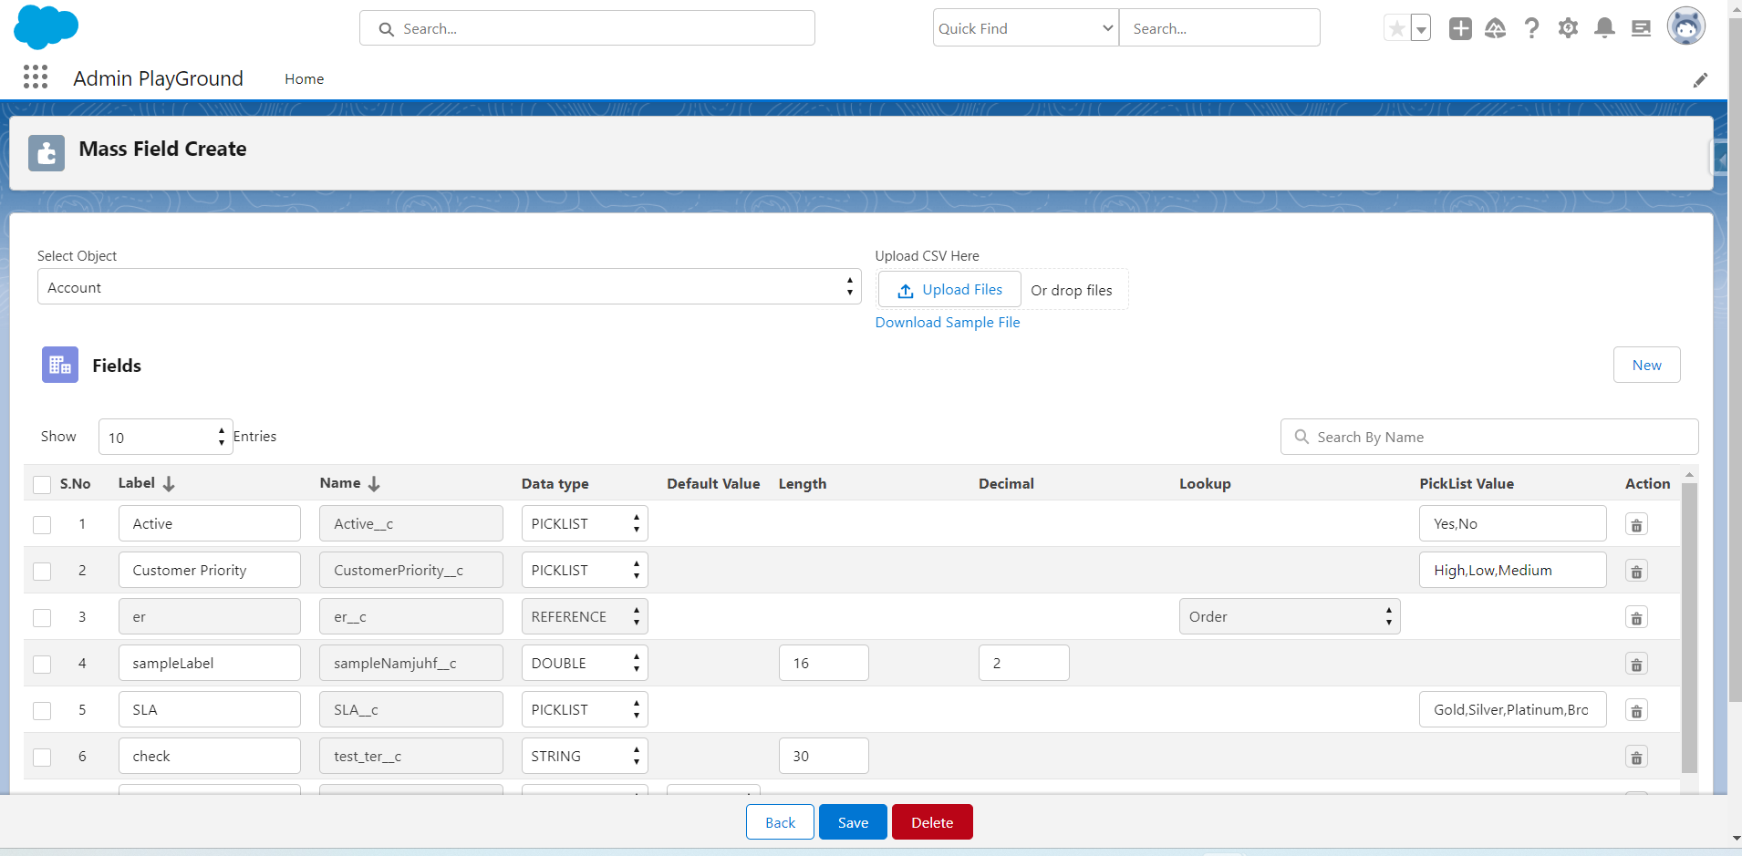1742x856 pixels.
Task: Open the Select Object Account dropdown
Action: [449, 287]
